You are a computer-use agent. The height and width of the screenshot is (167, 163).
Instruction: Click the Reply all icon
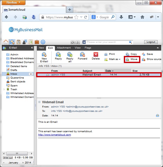[x=70, y=54]
